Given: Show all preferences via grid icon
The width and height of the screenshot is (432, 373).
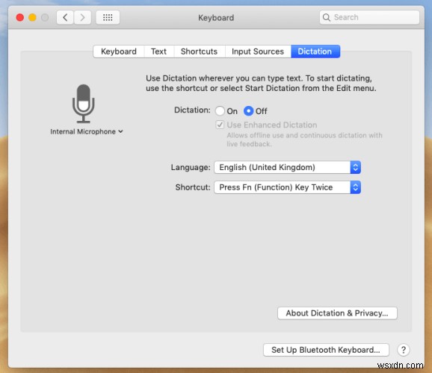Looking at the screenshot, I should pyautogui.click(x=108, y=18).
